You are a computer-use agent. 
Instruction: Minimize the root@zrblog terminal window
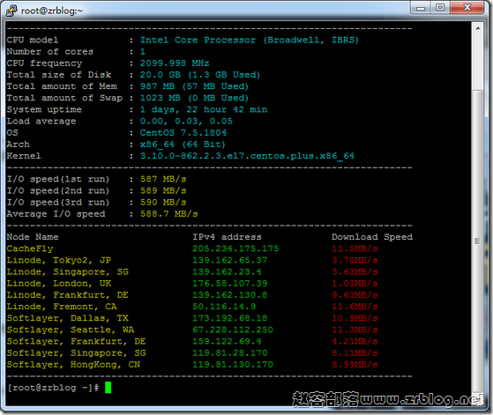421,8
